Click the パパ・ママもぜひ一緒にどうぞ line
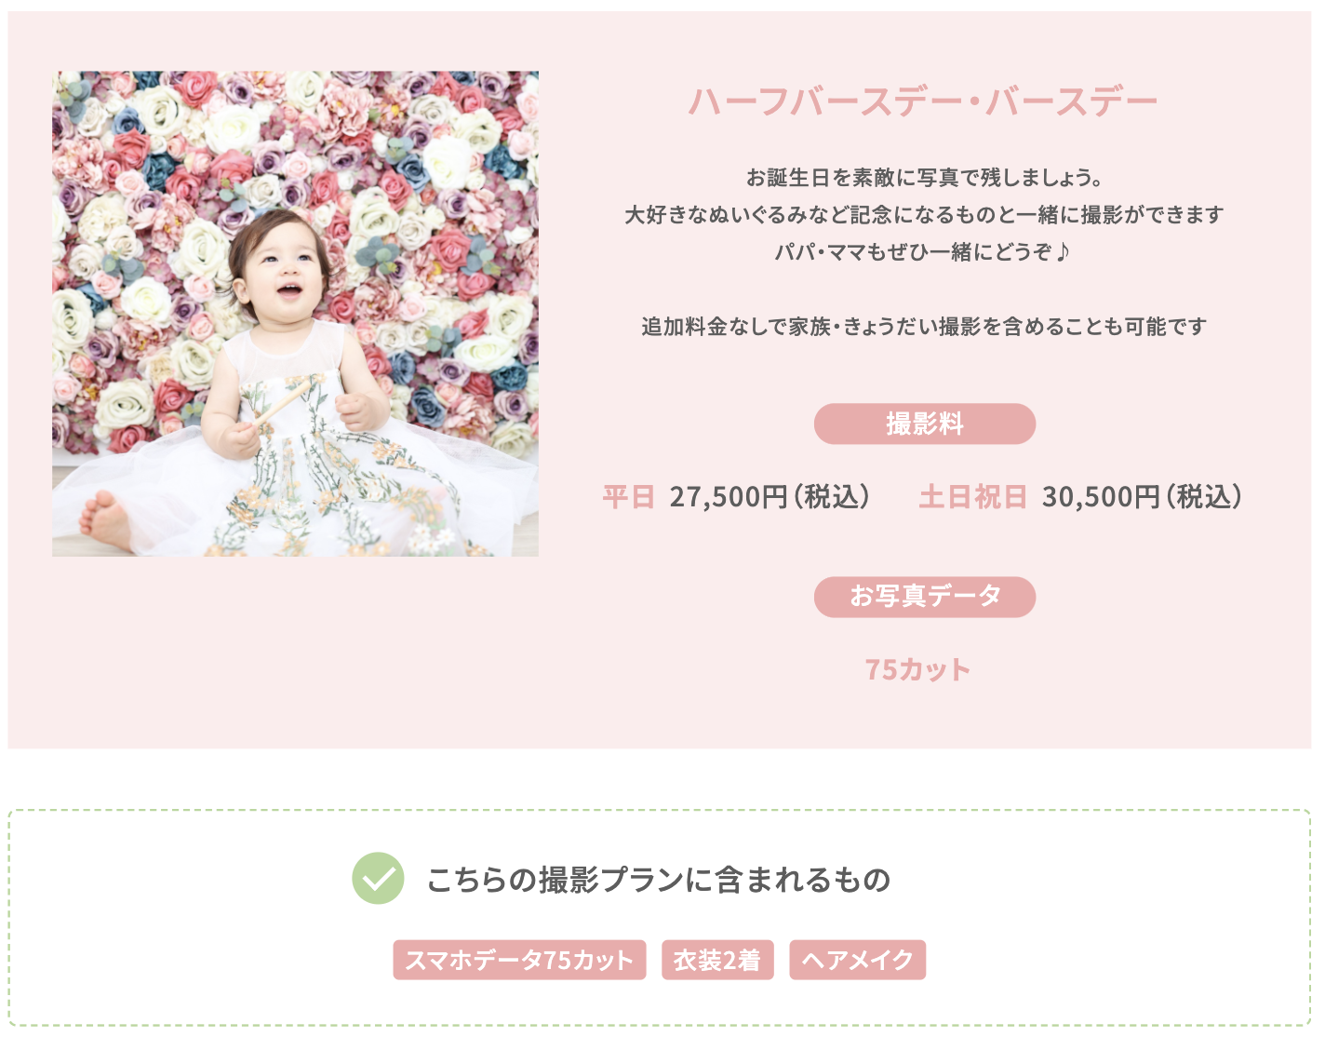The image size is (1325, 1037). (x=923, y=251)
